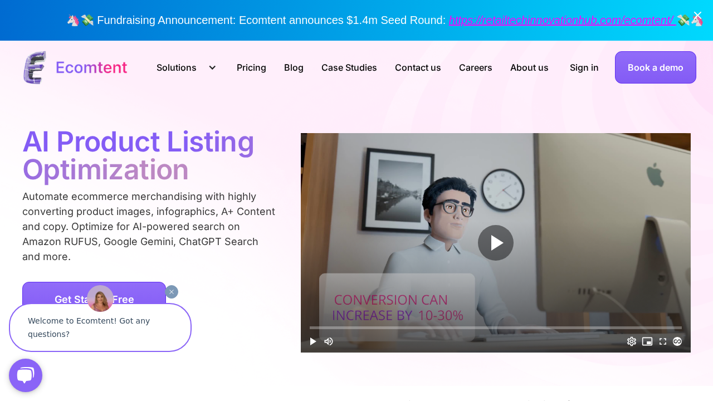Viewport: 713px width, 401px height.
Task: Enter fullscreen mode on the video
Action: [663, 341]
